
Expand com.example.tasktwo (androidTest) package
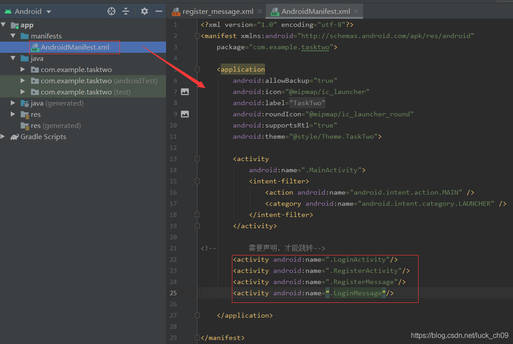pos(22,81)
